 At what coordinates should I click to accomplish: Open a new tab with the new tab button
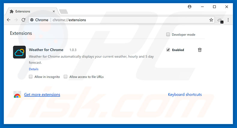click(x=64, y=11)
